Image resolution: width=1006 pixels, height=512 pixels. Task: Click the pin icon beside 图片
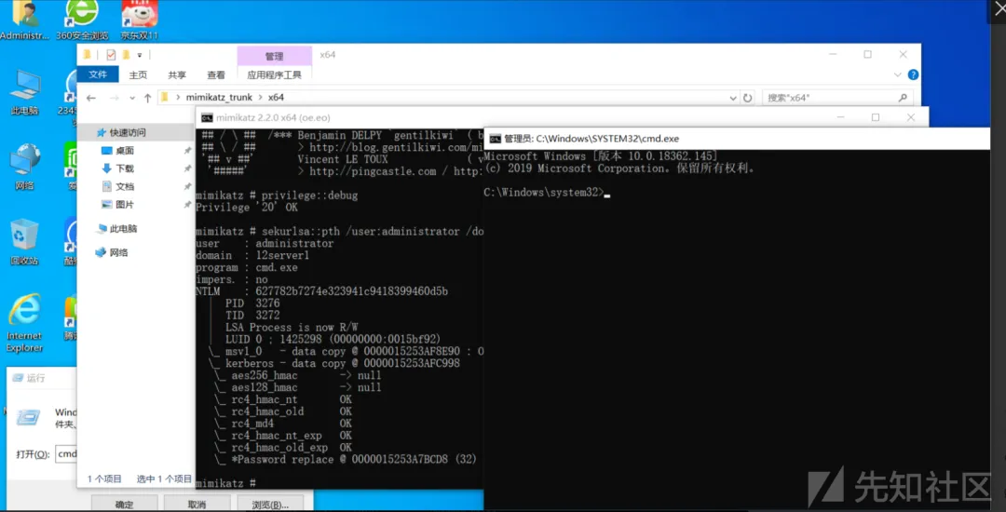[x=187, y=205]
